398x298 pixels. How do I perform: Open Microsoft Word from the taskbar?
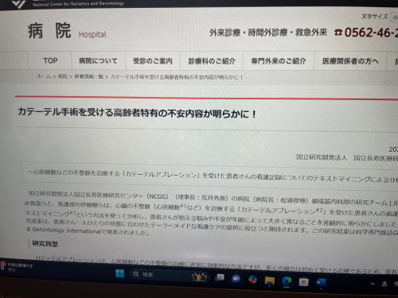point(321,283)
